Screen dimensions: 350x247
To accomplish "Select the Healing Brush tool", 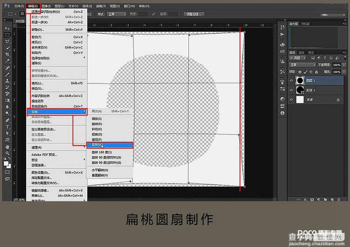I will click(7, 68).
